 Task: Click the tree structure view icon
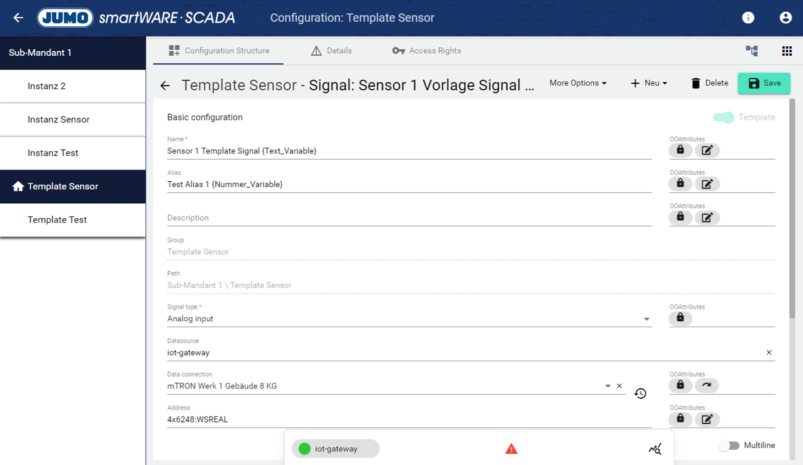point(752,51)
